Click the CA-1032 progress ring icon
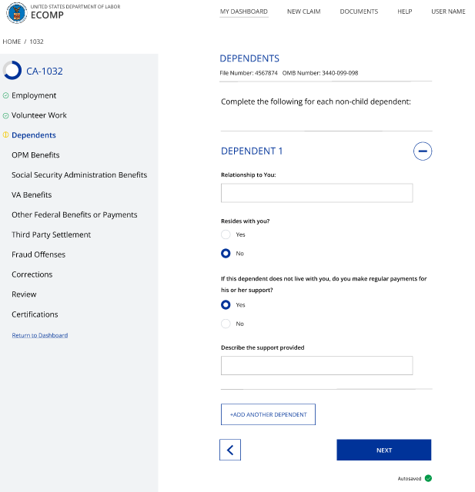 tap(12, 70)
